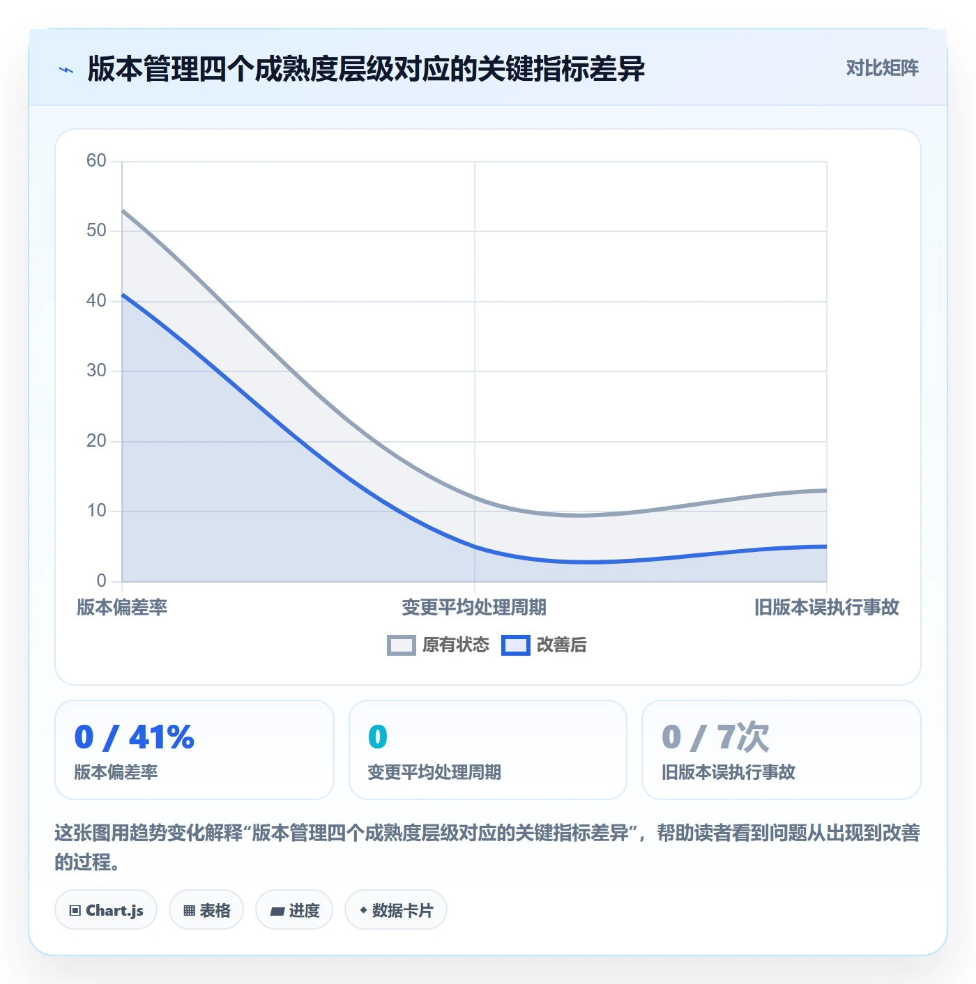Select the 表格 tag chip
This screenshot has height=984, width=976.
click(x=206, y=910)
